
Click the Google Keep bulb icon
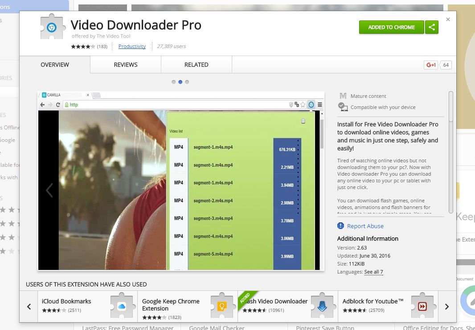222,306
